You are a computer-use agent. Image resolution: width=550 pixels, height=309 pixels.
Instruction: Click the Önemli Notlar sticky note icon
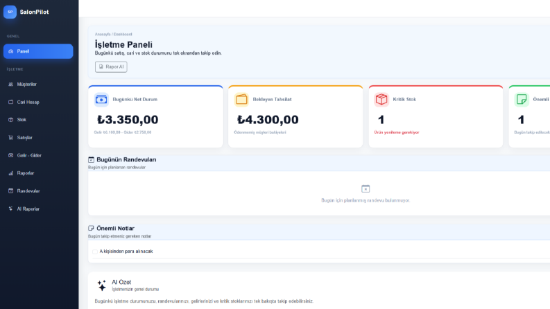[91, 229]
